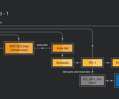Click arrow beside 'decrypts and executes' text
Screen dimensions: 119x99
coord(92,72)
